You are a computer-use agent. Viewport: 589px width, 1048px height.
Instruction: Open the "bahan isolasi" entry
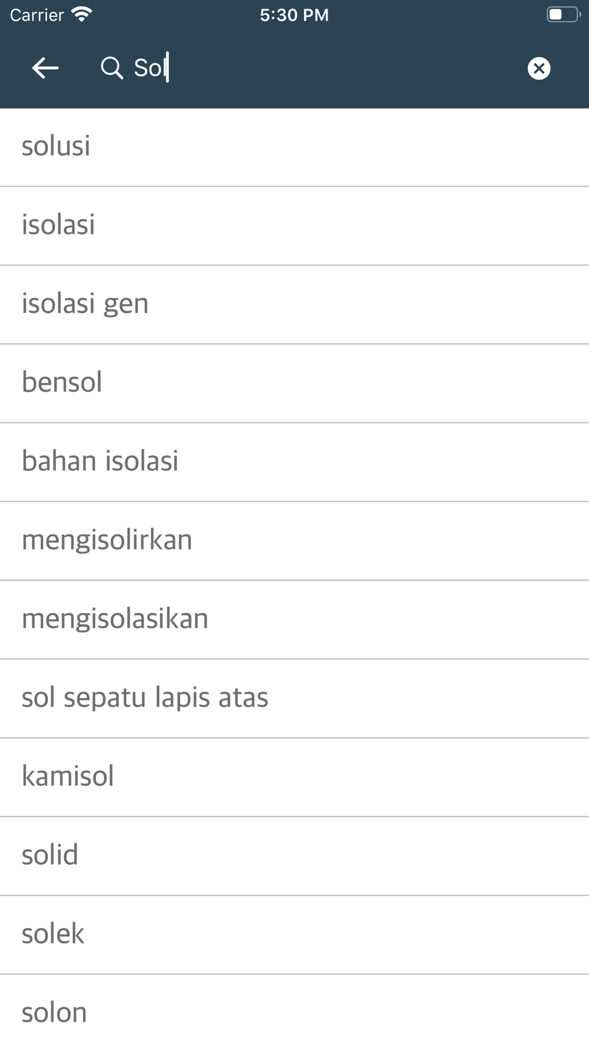(294, 462)
